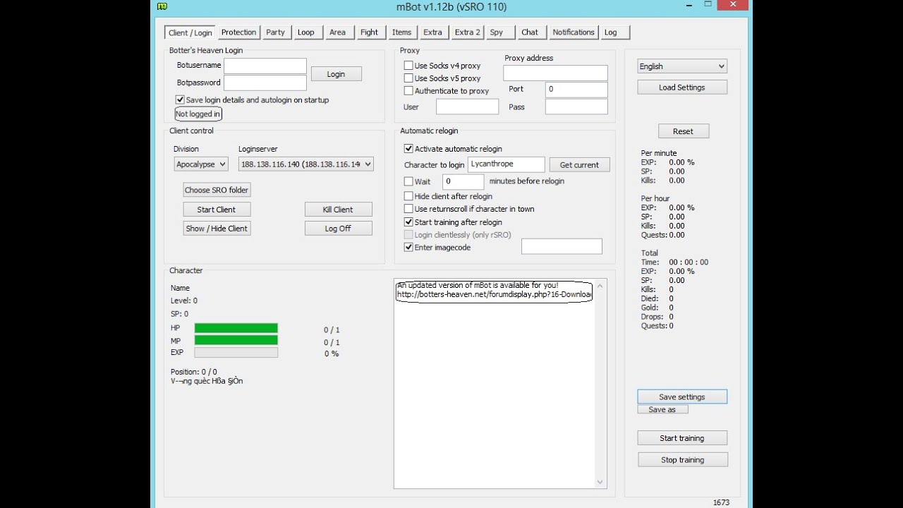The width and height of the screenshot is (903, 508).
Task: Open the Client / Login tab
Action: pos(190,32)
